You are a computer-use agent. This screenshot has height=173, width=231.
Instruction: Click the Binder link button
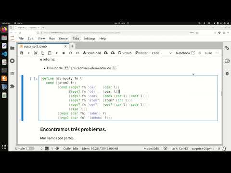coord(141,53)
